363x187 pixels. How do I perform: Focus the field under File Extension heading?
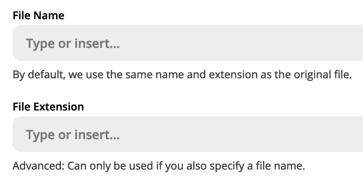click(x=188, y=134)
